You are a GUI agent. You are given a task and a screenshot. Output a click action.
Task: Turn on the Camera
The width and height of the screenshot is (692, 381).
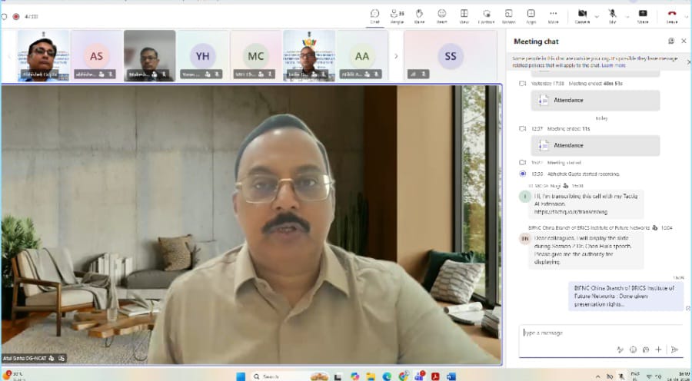tap(582, 16)
